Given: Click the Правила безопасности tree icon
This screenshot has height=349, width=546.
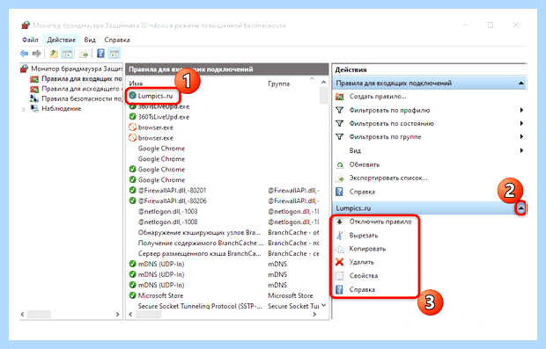Looking at the screenshot, I should click(34, 98).
